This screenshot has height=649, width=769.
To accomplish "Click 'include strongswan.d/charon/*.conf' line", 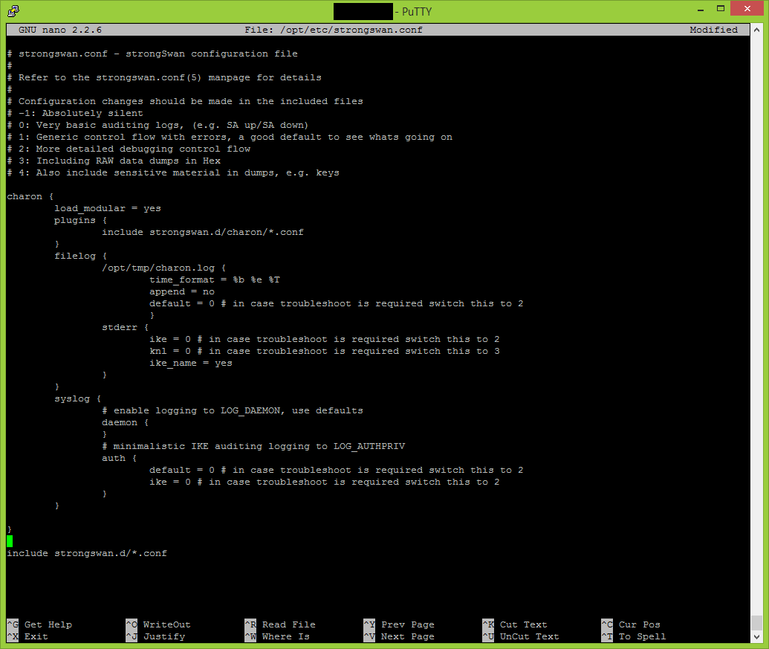I will (x=203, y=232).
